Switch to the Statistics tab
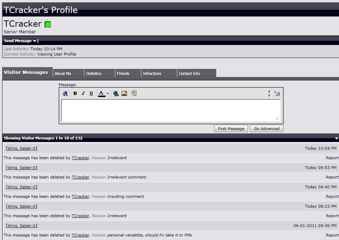 [100, 73]
